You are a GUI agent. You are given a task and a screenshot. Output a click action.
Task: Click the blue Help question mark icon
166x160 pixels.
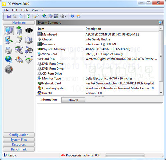(x=72, y=16)
